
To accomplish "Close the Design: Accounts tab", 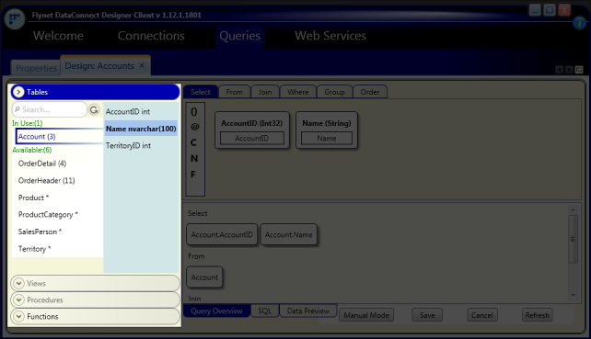I will click(142, 65).
